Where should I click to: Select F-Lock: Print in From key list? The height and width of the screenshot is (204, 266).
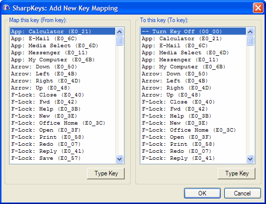62,137
